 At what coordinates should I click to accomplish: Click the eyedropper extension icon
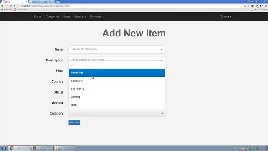pyautogui.click(x=257, y=6)
